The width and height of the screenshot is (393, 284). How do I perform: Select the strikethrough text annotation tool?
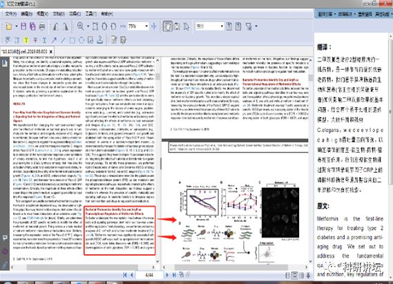point(35,40)
